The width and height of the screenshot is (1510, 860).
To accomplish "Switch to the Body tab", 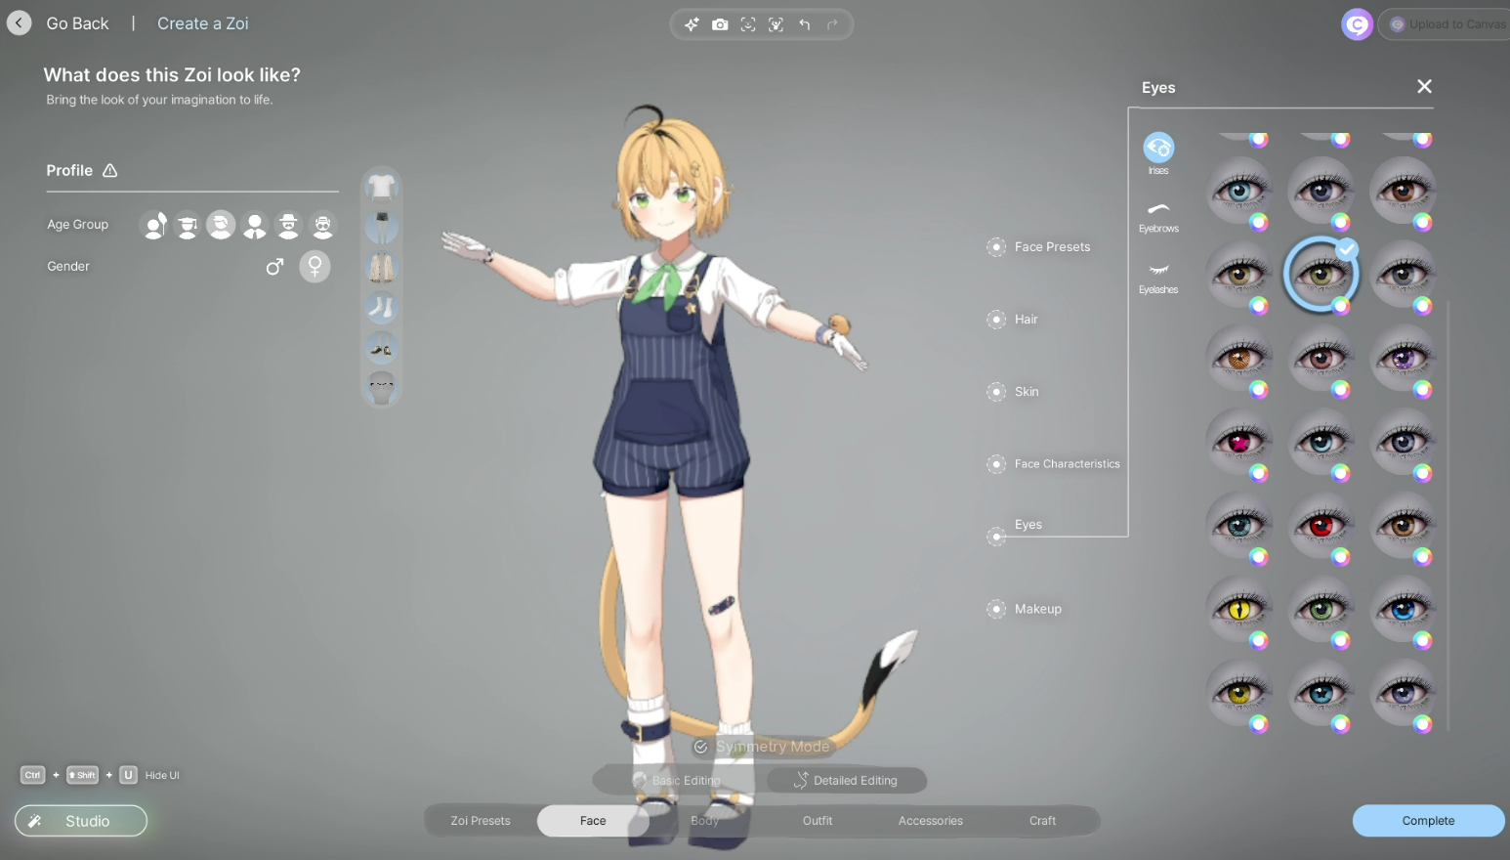I will pyautogui.click(x=704, y=821).
